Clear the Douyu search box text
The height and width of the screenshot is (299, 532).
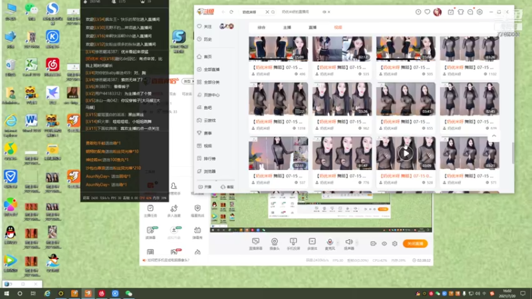click(x=267, y=12)
